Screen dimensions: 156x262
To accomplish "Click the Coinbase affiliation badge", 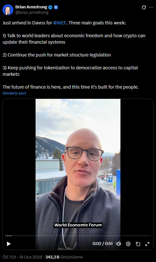I will point(56,7).
